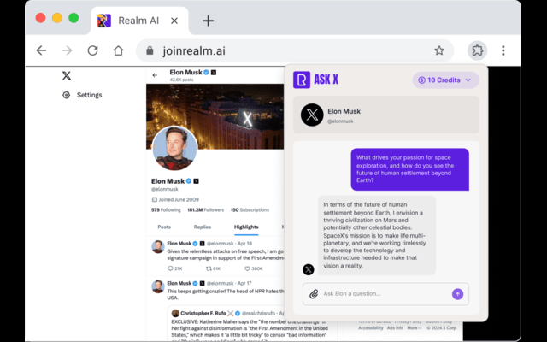Image resolution: width=547 pixels, height=342 pixels.
Task: Click the X avatar in Elon Musk card
Action: coord(312,115)
